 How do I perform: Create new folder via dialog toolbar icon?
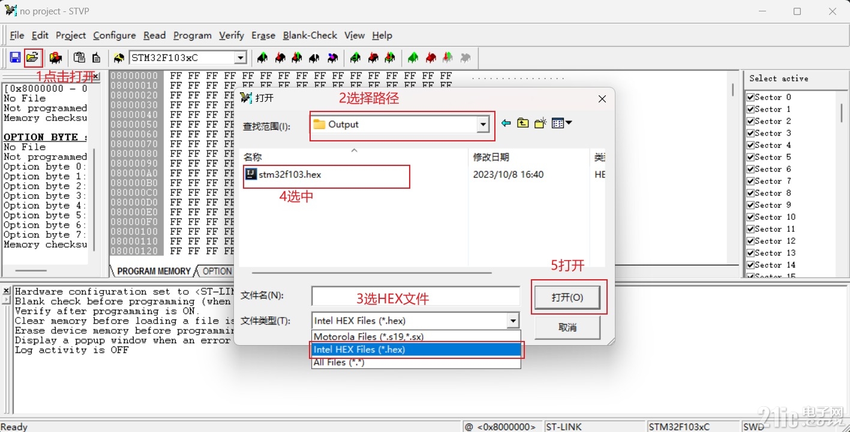pos(540,123)
